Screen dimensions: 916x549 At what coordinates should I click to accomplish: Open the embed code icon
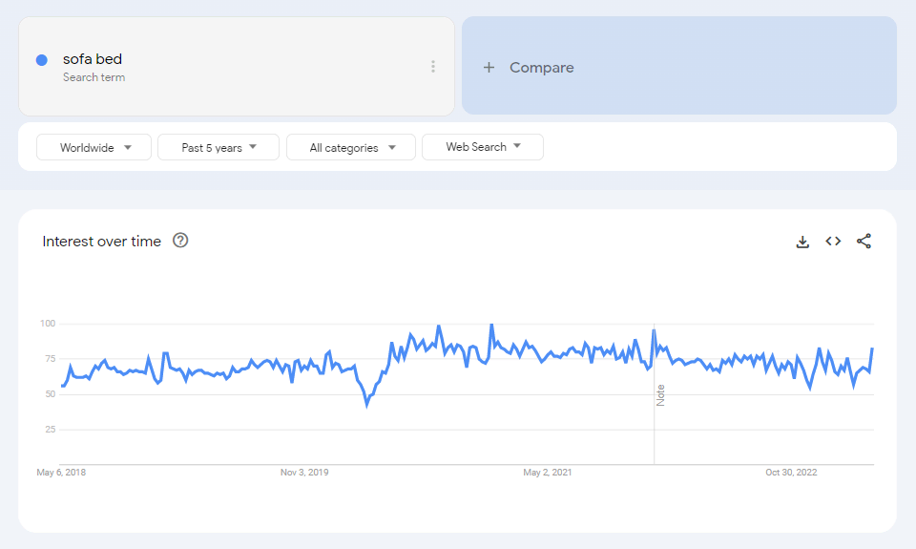(x=833, y=242)
